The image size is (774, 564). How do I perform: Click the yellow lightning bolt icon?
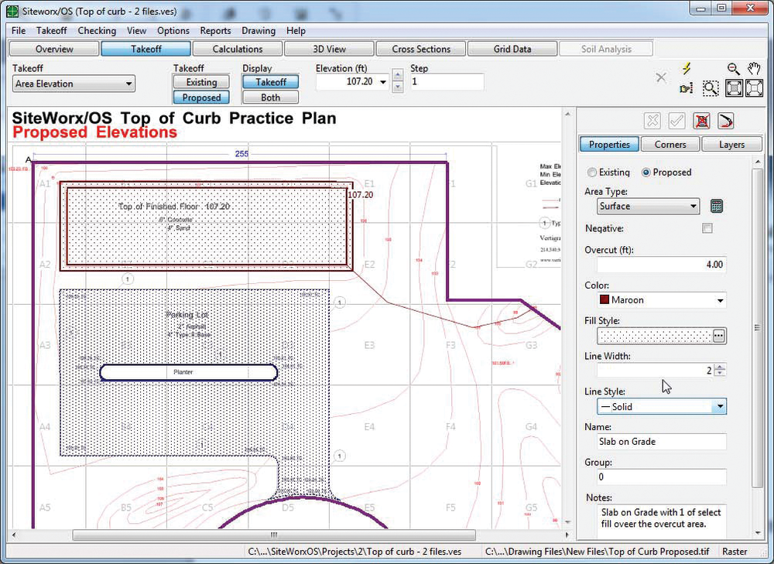point(686,68)
